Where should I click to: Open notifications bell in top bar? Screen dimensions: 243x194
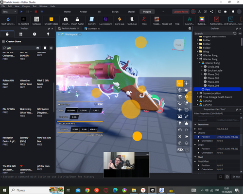click(233, 12)
